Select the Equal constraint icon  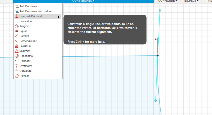pyautogui.click(x=17, y=31)
